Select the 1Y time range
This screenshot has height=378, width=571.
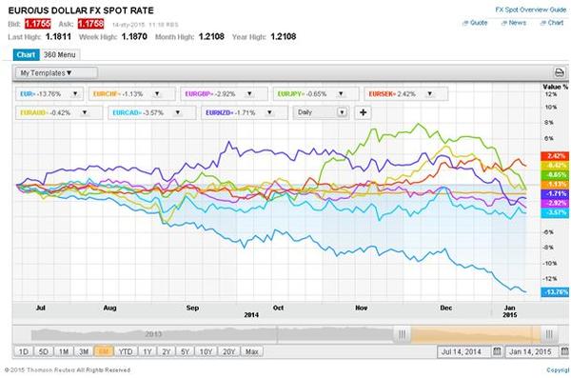pos(148,351)
